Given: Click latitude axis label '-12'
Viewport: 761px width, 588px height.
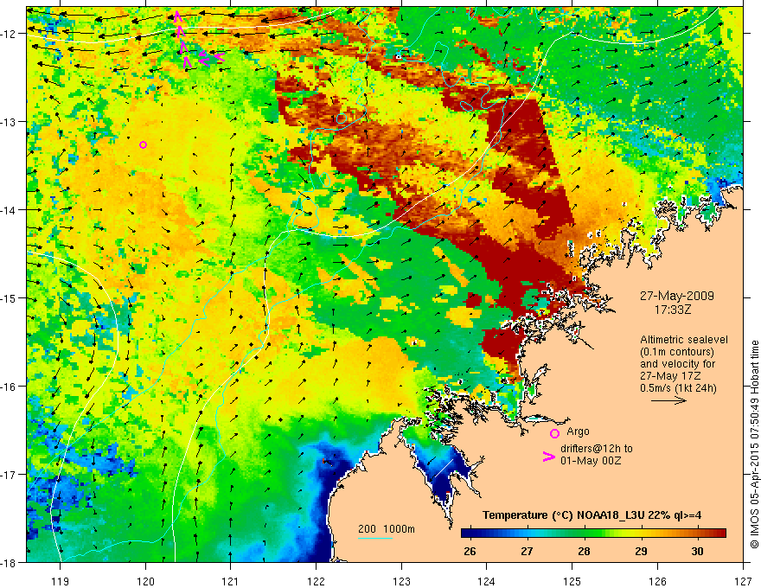Looking at the screenshot, I should pos(9,34).
